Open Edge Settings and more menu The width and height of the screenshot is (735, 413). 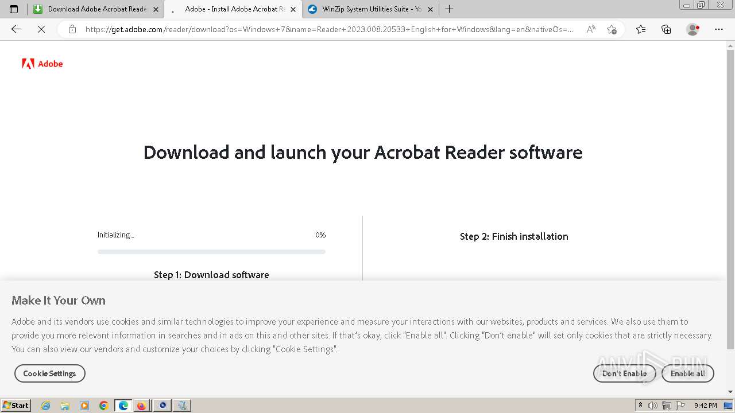coord(719,29)
